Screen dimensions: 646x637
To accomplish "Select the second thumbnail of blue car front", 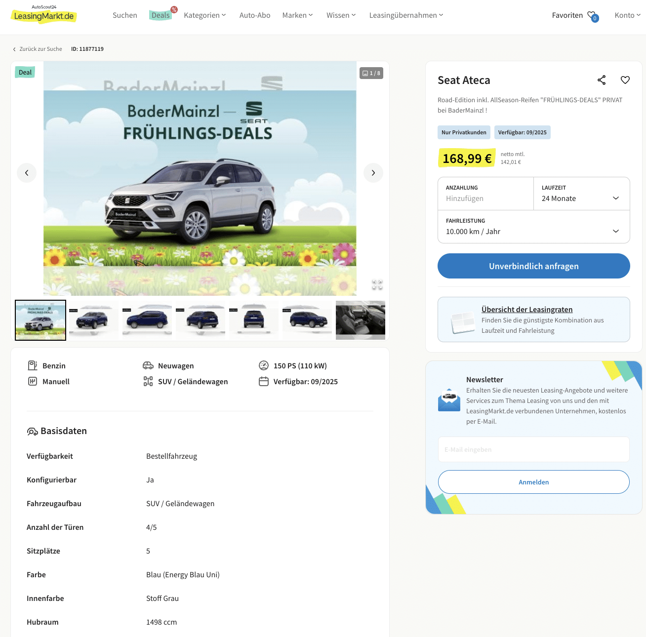I will [94, 320].
